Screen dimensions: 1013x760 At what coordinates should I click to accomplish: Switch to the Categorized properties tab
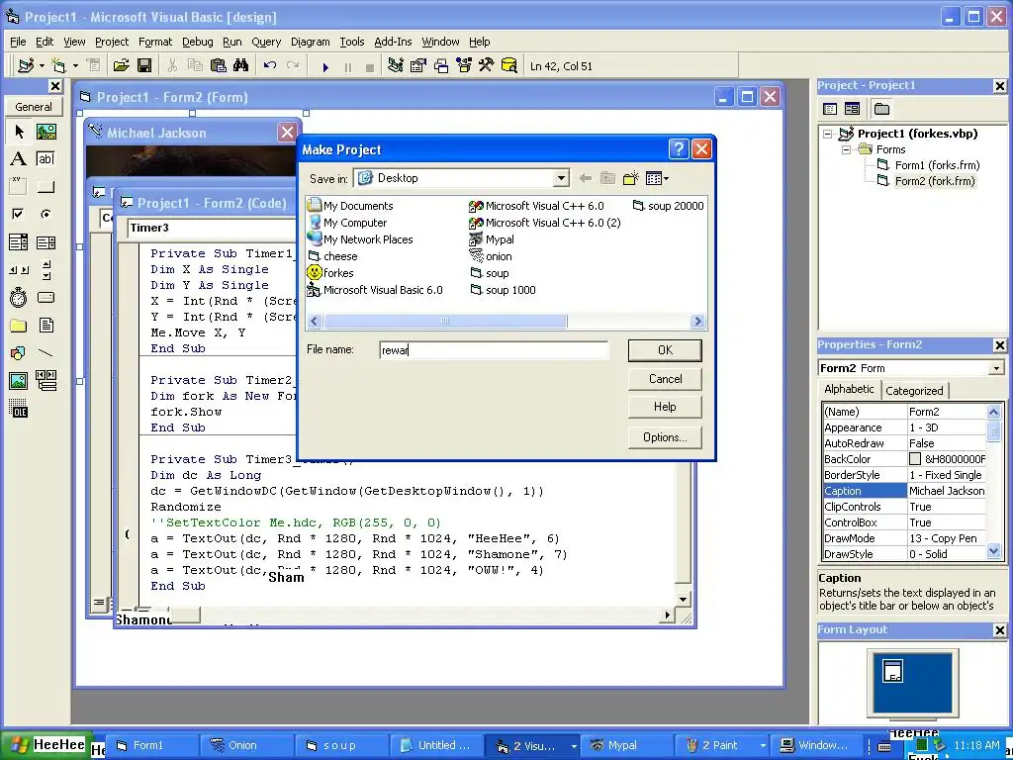[914, 390]
